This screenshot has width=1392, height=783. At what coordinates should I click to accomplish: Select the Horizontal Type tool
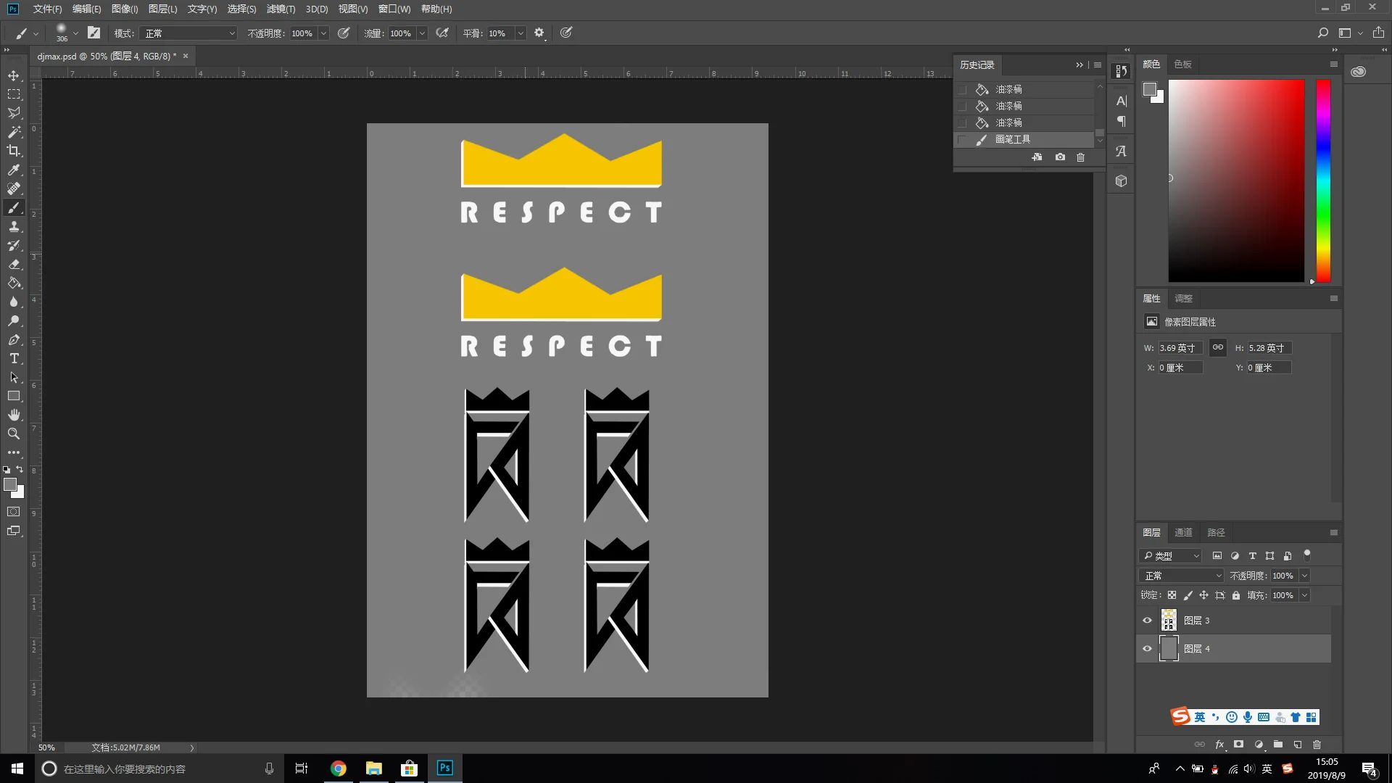14,358
